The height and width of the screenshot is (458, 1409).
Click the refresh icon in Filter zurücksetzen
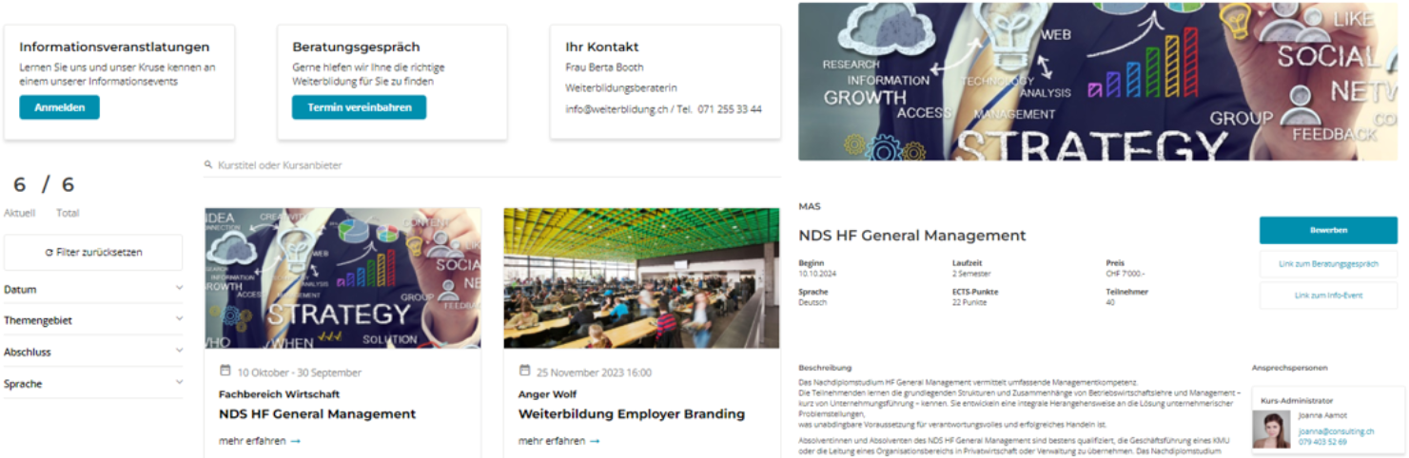[49, 253]
